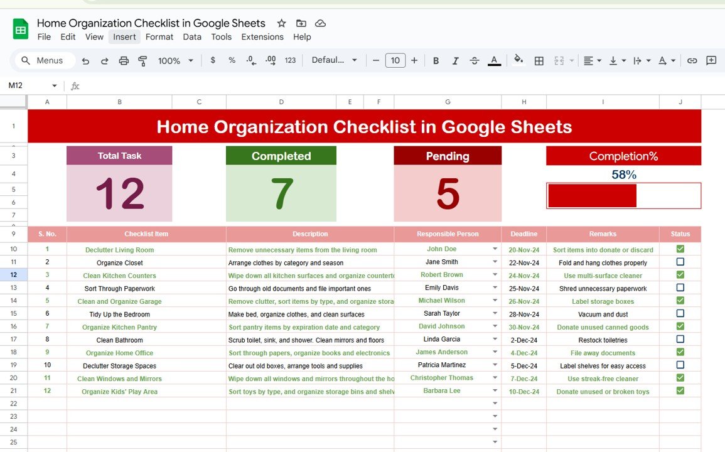This screenshot has width=725, height=452.
Task: Uncheck status for Clean Kitchen Counters
Action: click(x=680, y=275)
